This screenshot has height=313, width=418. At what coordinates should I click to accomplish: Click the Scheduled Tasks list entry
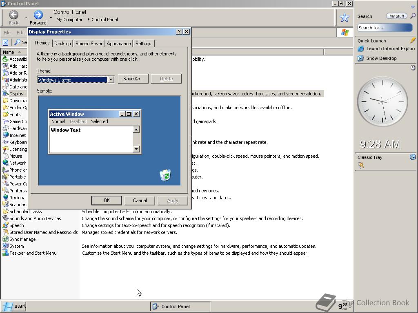tap(26, 212)
